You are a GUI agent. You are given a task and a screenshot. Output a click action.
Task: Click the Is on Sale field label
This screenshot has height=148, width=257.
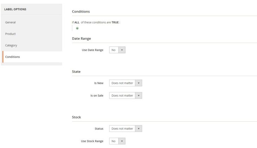pyautogui.click(x=97, y=95)
